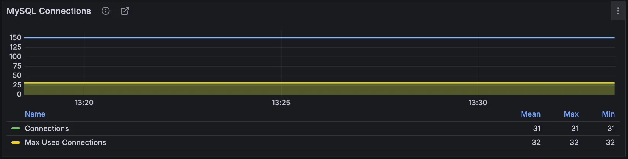628x159 pixels.
Task: Click the Max Used Connections Max value
Action: [574, 142]
